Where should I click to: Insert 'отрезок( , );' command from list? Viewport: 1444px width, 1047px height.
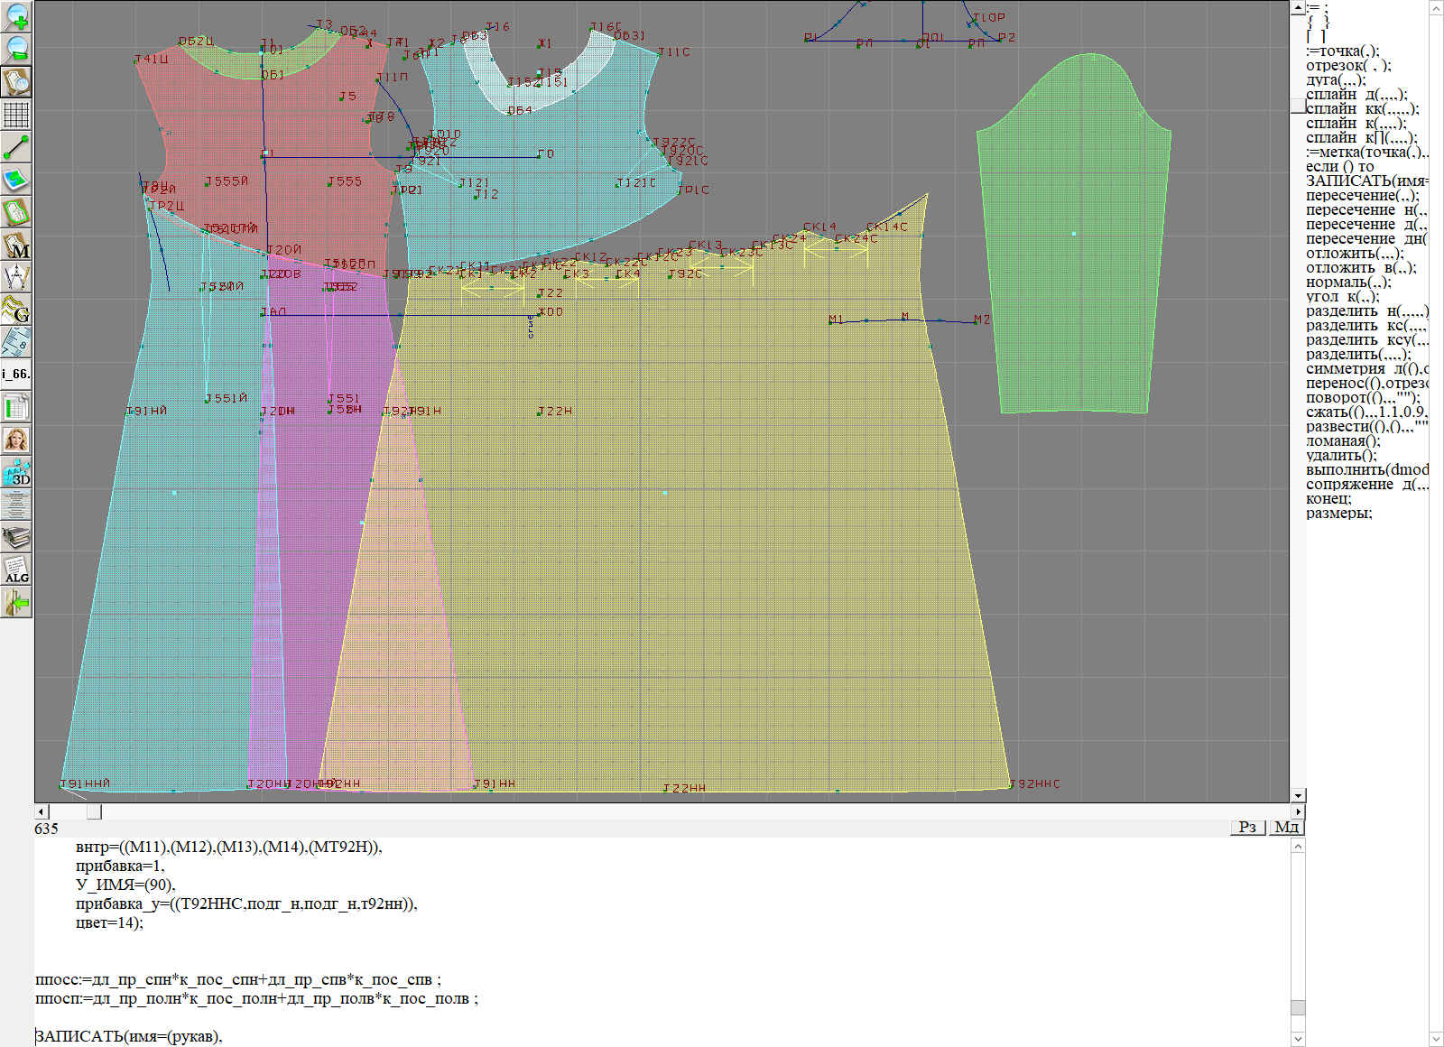(1347, 66)
